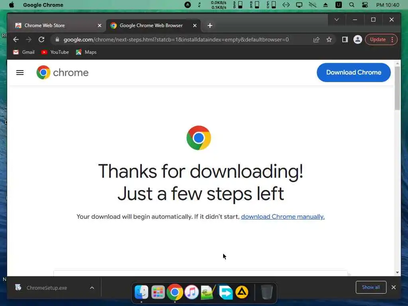Click the U app icon in menu bar

click(338, 5)
